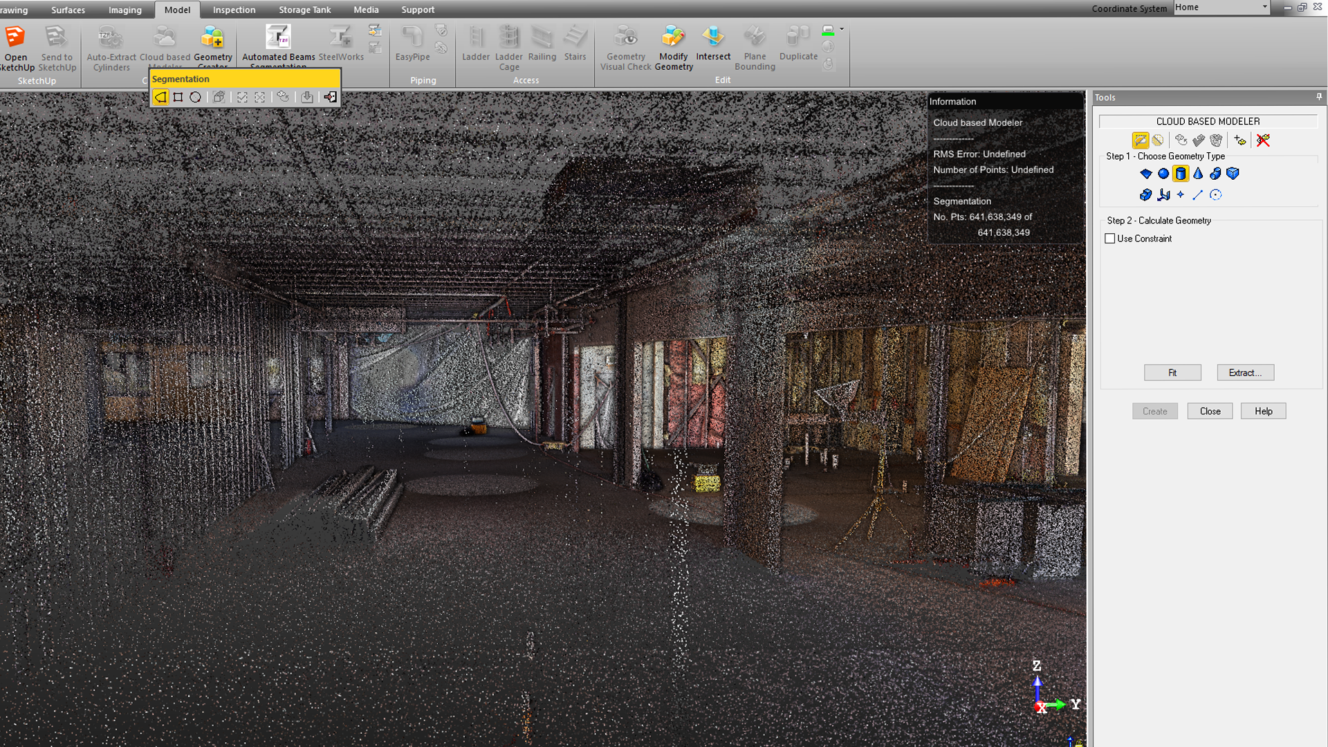The width and height of the screenshot is (1328, 747).
Task: Pin the Tools panel
Action: 1319,98
